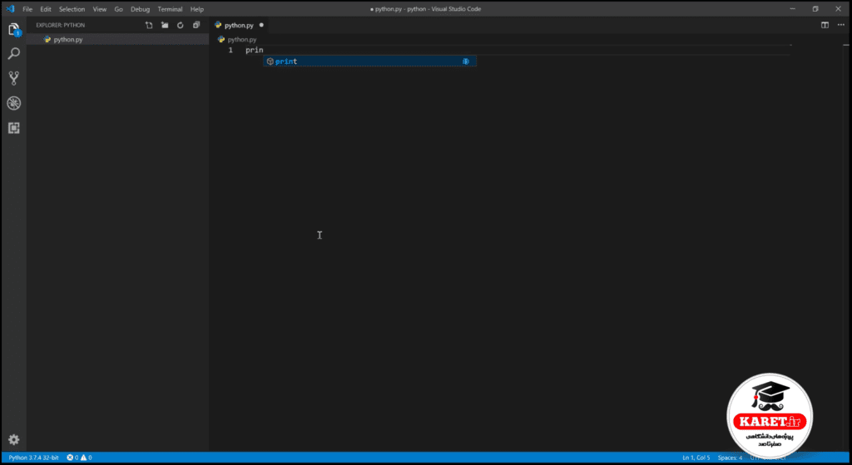Viewport: 852px width, 465px height.
Task: Click Ln 1, Col 5 in status bar
Action: tap(696, 458)
